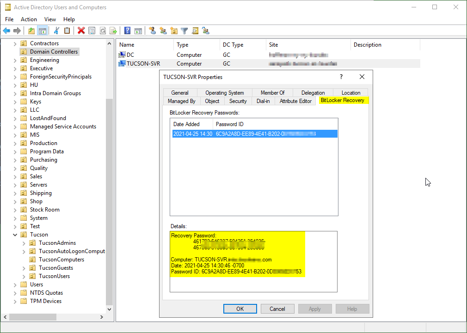Switch to the Member Of tab
This screenshot has height=333, width=467.
[x=272, y=92]
